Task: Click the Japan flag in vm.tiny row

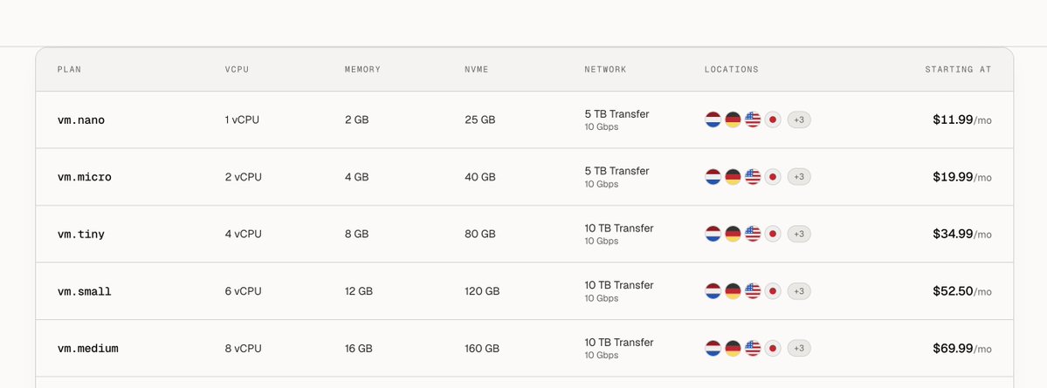Action: [x=773, y=234]
